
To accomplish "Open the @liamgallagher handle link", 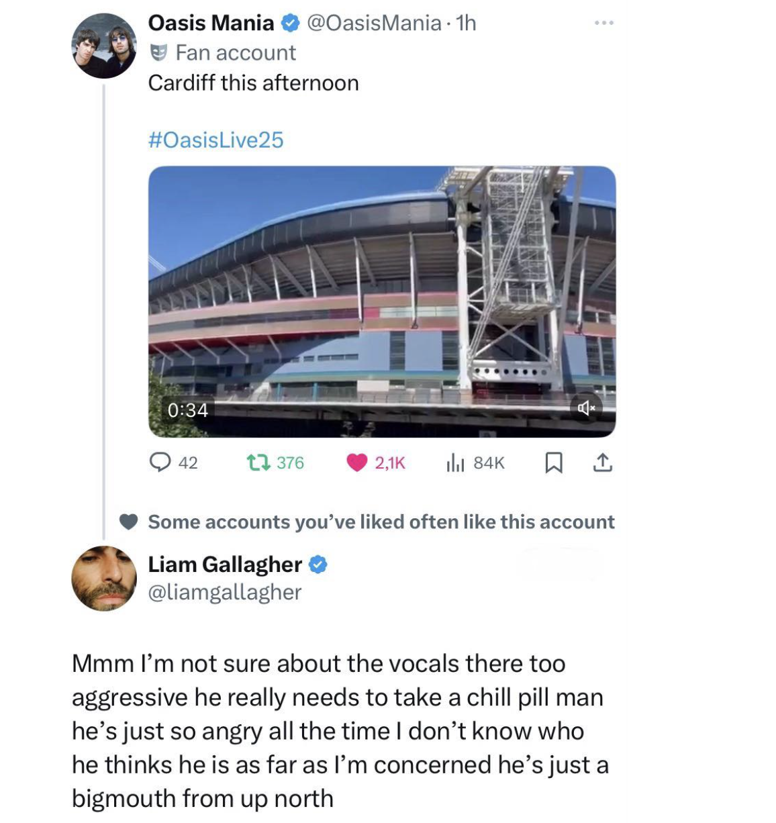I will pyautogui.click(x=224, y=592).
